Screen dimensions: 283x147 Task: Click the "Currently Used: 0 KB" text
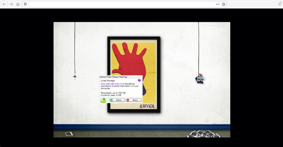111,95
